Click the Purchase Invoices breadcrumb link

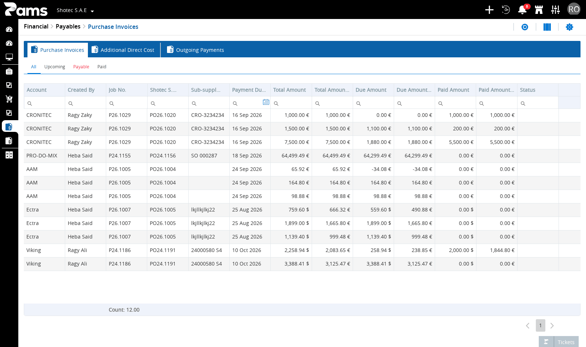tap(113, 27)
